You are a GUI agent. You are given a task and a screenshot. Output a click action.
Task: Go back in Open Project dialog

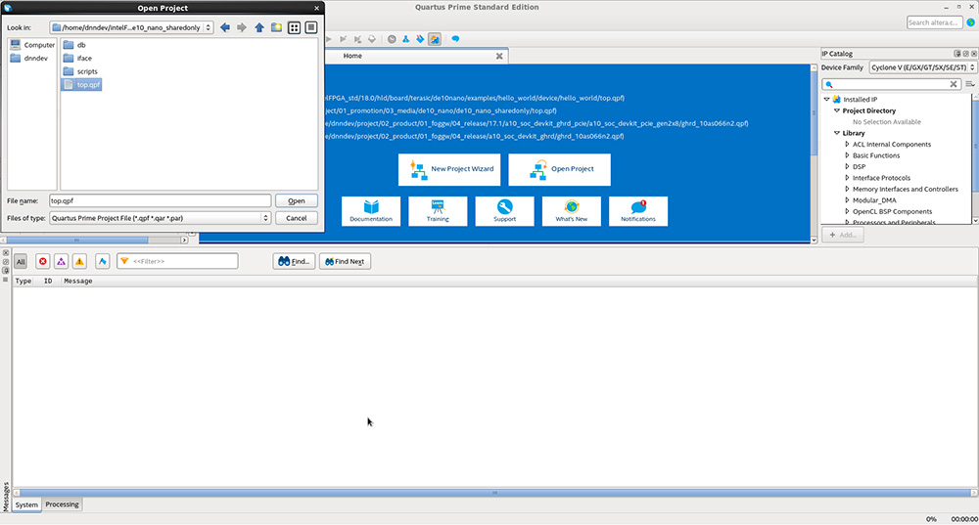point(225,27)
